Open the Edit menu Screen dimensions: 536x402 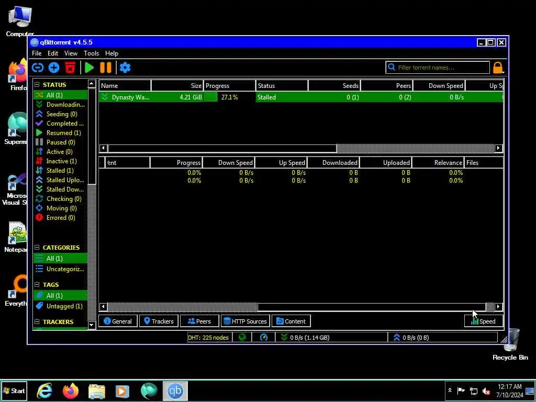(x=53, y=53)
